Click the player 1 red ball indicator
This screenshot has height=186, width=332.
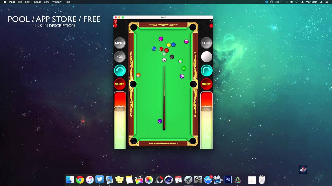pos(115,26)
